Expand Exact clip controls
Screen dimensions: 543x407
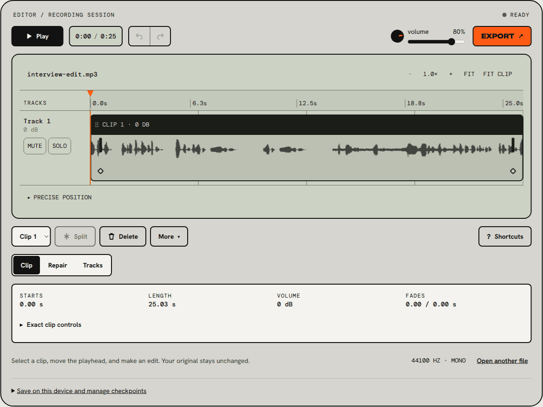click(x=51, y=325)
